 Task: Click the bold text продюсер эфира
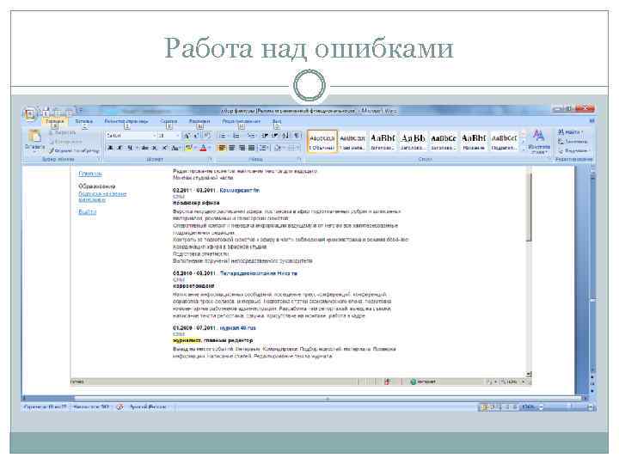point(196,203)
